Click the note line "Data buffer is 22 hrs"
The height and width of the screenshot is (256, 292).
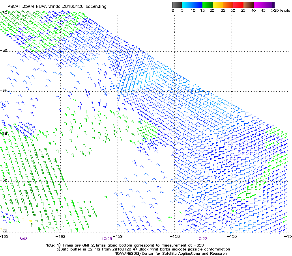tap(143, 249)
